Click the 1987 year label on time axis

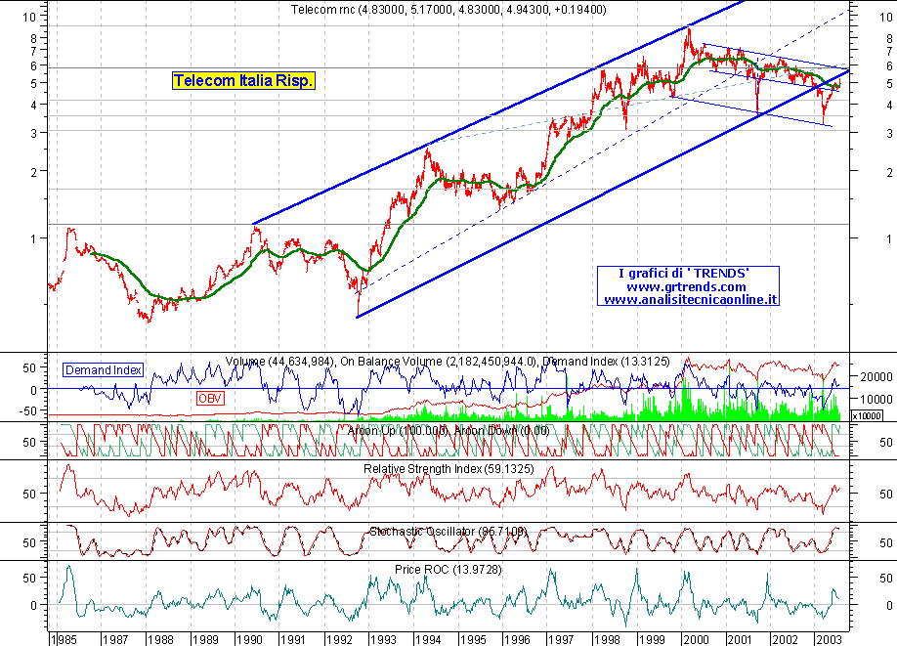click(114, 640)
